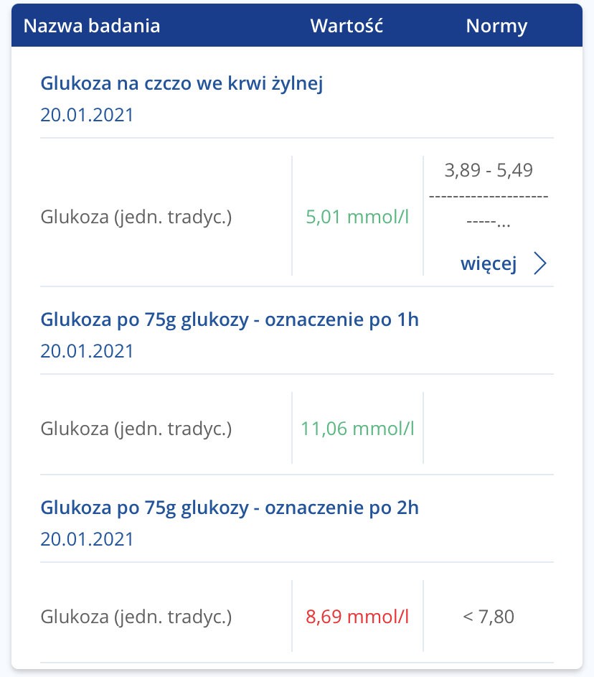Click the date under the 1h test heading

87,351
